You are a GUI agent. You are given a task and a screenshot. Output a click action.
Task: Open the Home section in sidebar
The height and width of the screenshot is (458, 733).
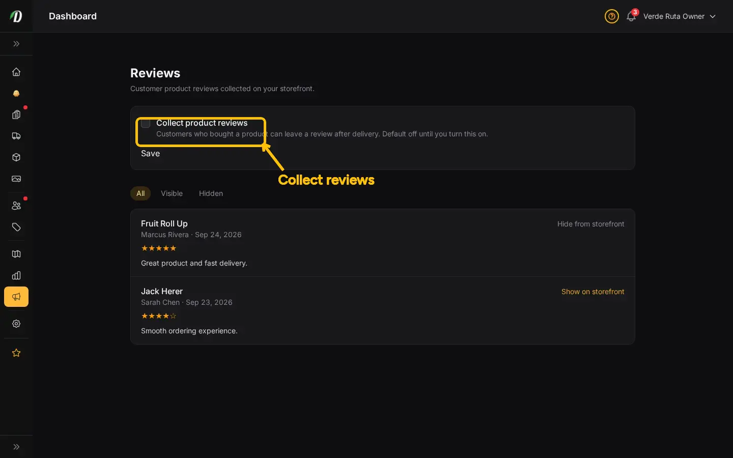coord(16,72)
